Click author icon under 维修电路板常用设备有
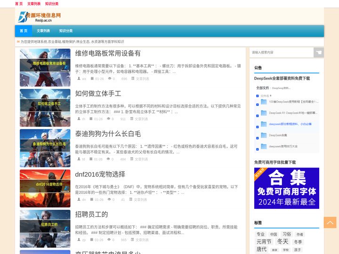Screen dimensions: 339x254 (x=79, y=79)
